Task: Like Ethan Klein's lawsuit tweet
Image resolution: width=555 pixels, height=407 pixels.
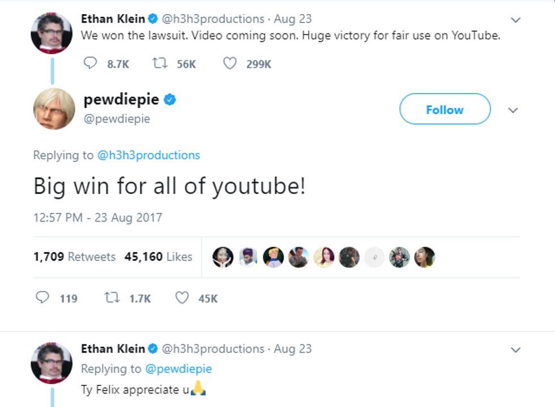Action: click(229, 64)
